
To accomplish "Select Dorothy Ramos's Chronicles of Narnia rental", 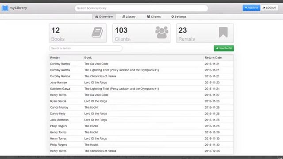I will click(141, 76).
